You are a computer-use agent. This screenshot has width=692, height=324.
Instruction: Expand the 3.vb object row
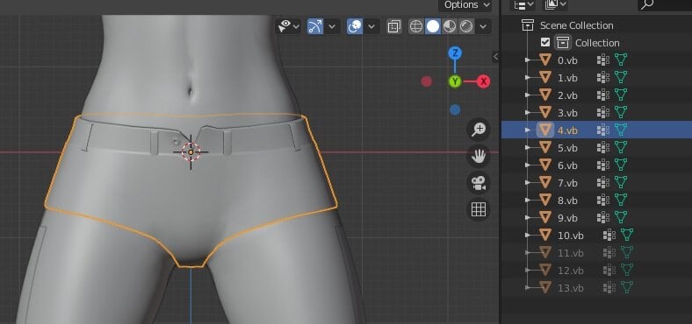coord(528,112)
